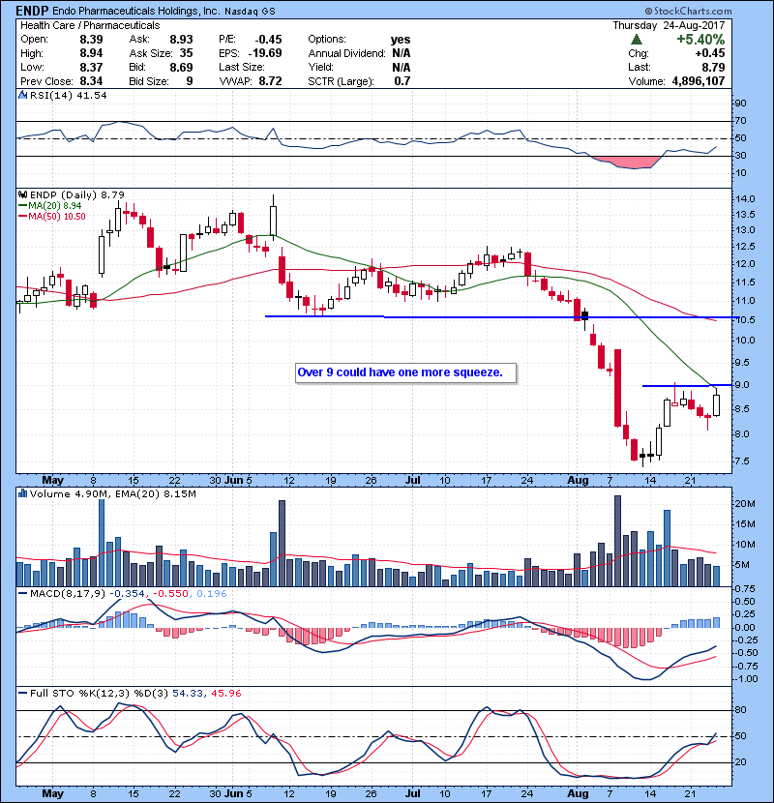Click the 14.0 label on the price axis
Viewport: 774px width, 803px height.
coord(745,198)
